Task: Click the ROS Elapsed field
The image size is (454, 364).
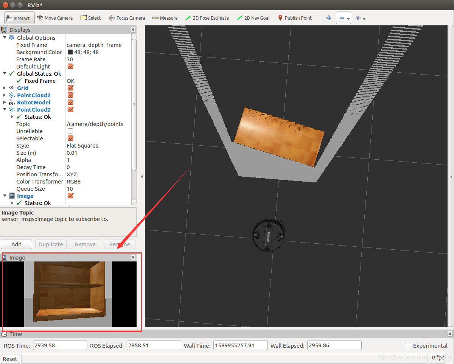Action: tap(154, 345)
